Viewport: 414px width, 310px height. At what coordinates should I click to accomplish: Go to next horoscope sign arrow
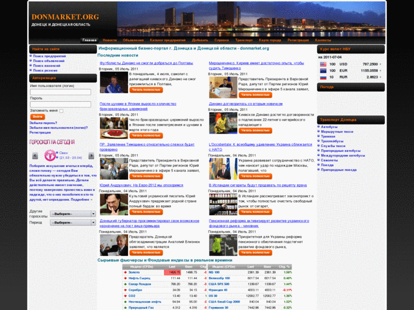[91, 156]
